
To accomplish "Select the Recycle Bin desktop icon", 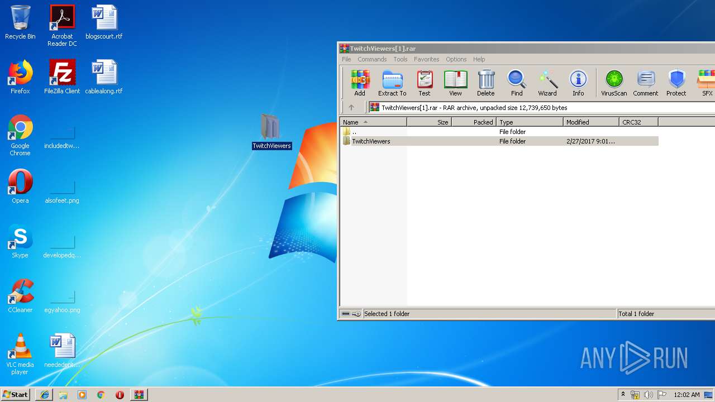I will pos(20,22).
